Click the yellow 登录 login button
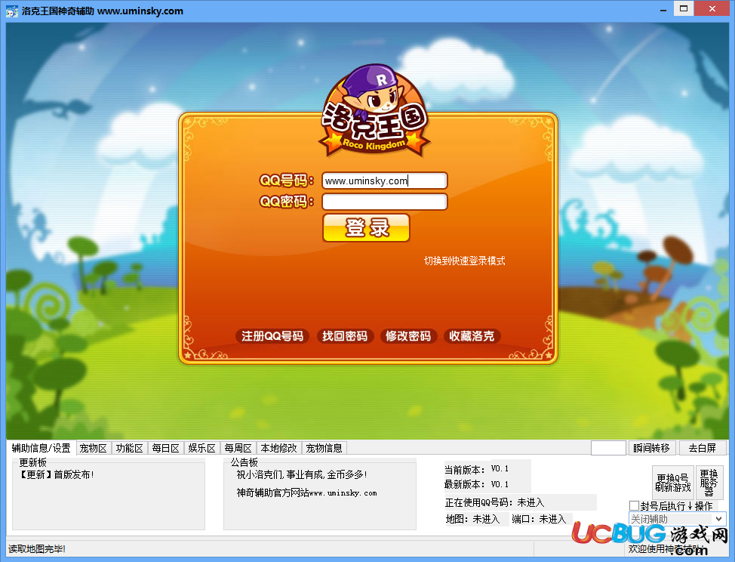 click(366, 228)
